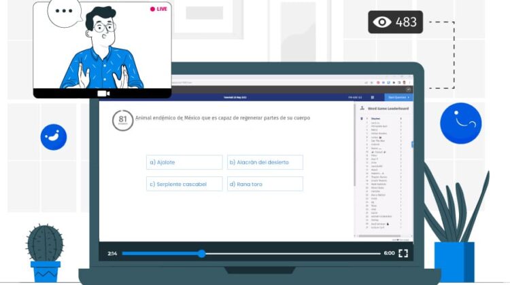The image size is (510, 285).
Task: Pick answer c) Serpiente cascabel
Action: pyautogui.click(x=184, y=184)
